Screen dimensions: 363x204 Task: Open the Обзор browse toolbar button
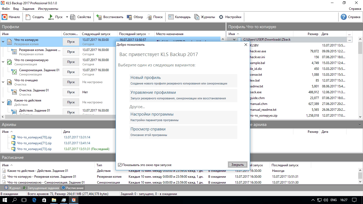coord(135,17)
